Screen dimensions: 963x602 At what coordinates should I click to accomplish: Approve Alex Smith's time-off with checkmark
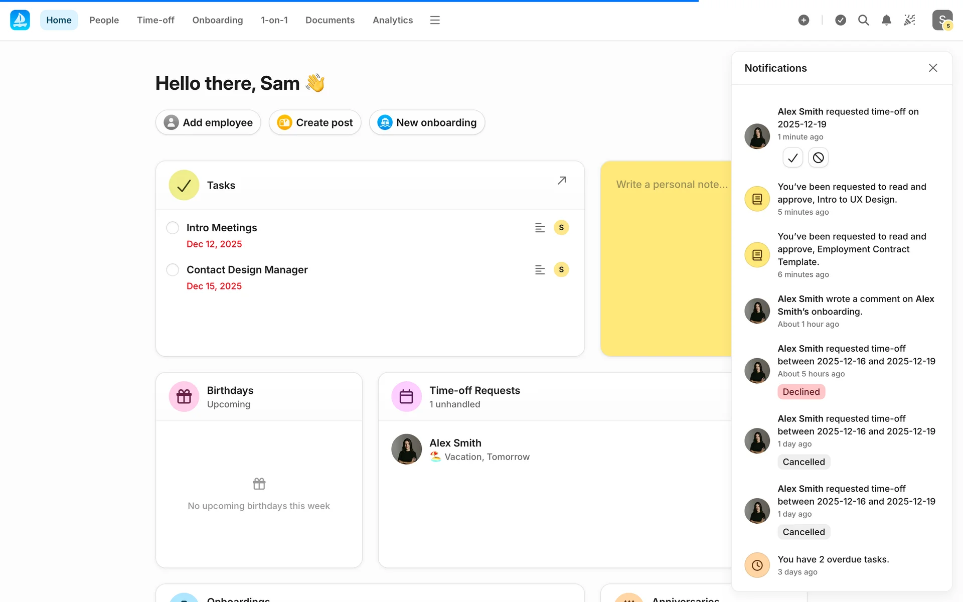tap(792, 158)
